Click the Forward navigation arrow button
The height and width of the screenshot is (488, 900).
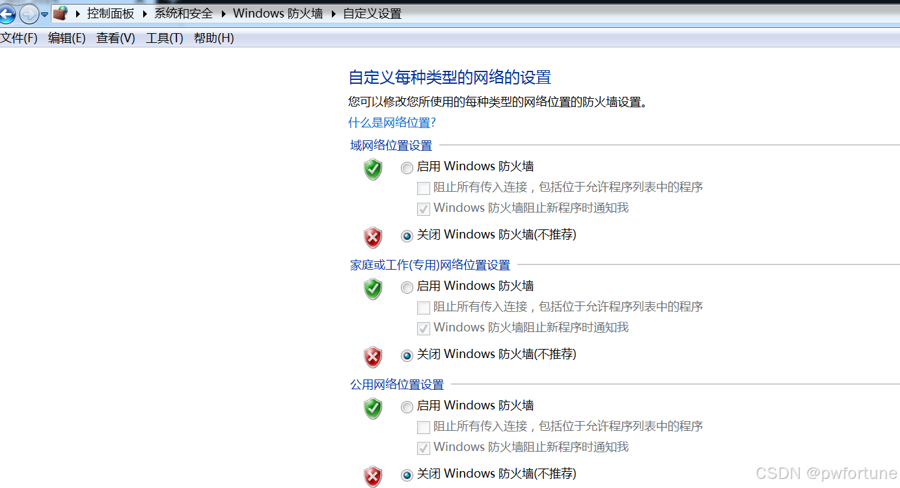(29, 14)
